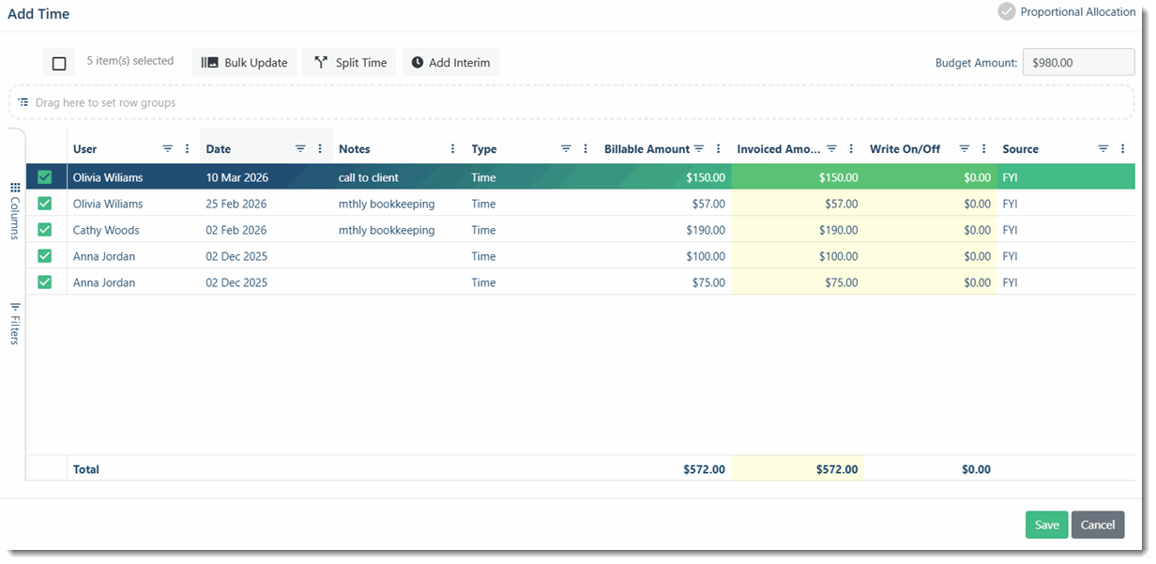Image resolution: width=1156 pixels, height=564 pixels.
Task: Sort by the Notes column header
Action: (x=355, y=149)
